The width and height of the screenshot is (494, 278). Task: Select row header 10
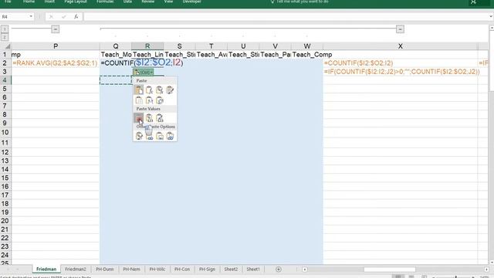pyautogui.click(x=5, y=132)
